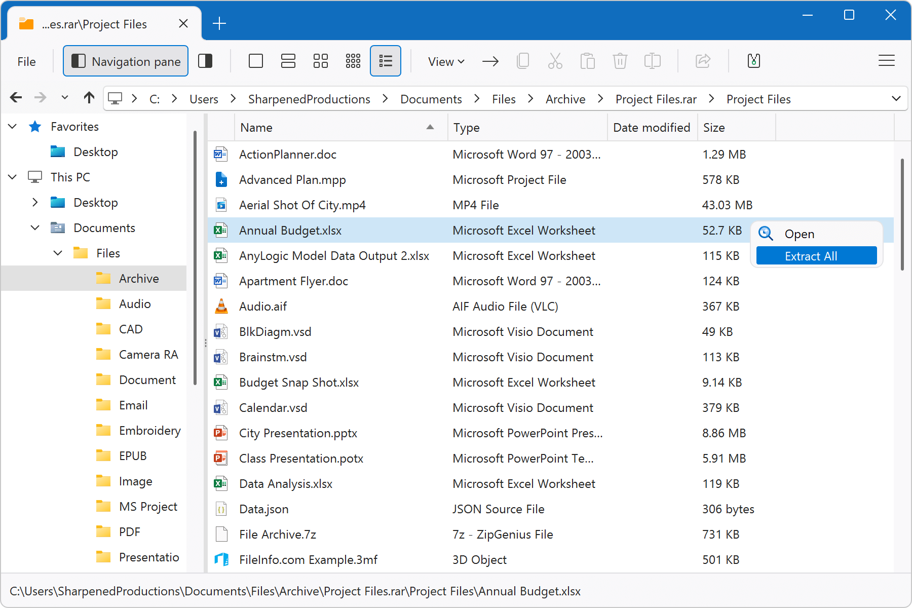Toggle the preview pane icon
This screenshot has height=608, width=912.
205,61
